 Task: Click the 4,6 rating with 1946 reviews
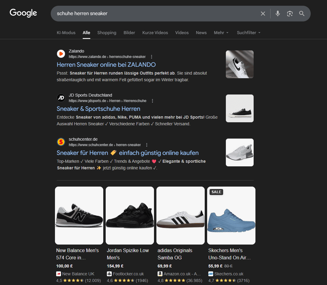127,280
